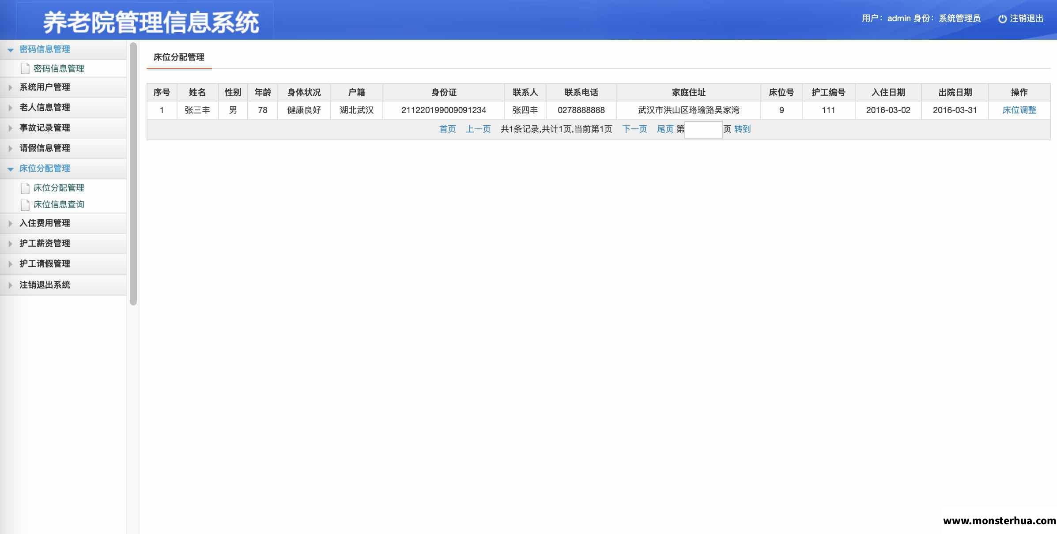Collapse the 床位分配管理 section arrow
Viewport: 1057px width, 534px height.
(11, 169)
